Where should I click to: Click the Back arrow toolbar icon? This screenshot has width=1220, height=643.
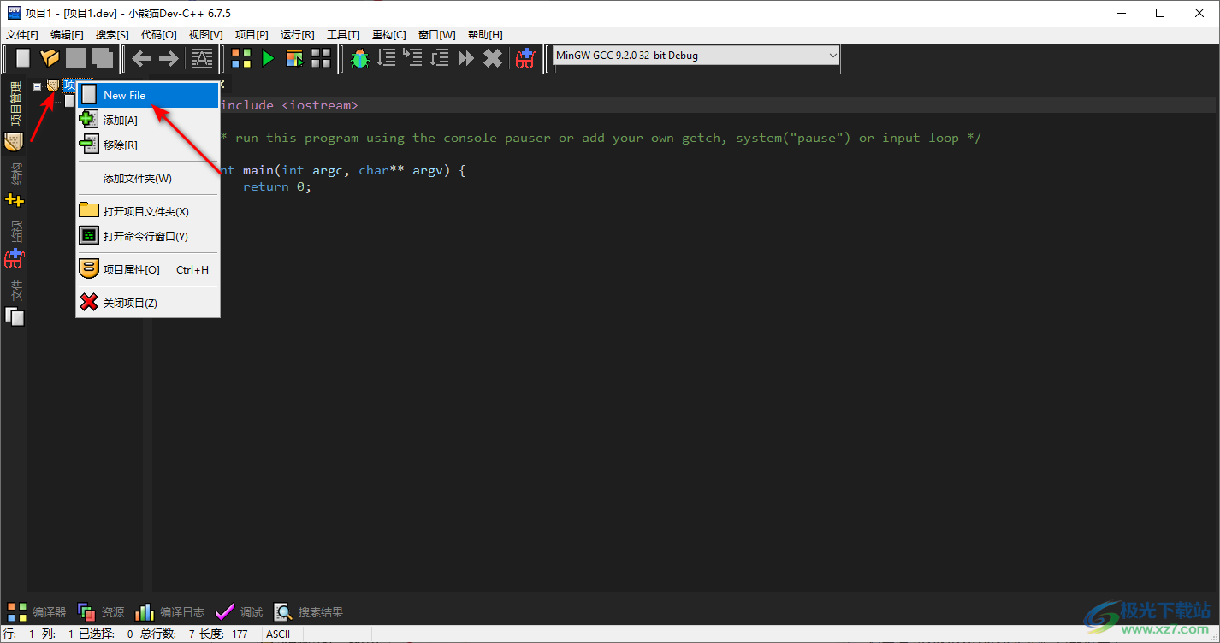tap(142, 58)
